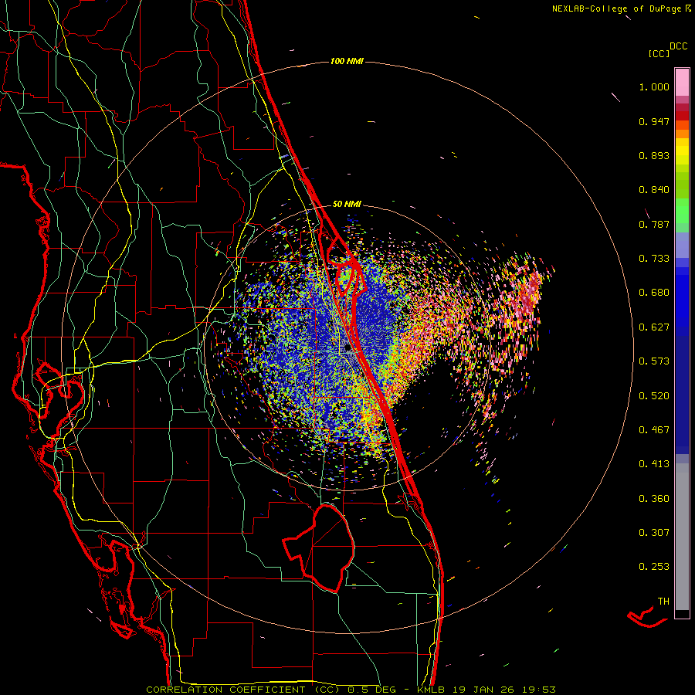Click the 0.520 legend value
The height and width of the screenshot is (695, 695).
[x=654, y=396]
